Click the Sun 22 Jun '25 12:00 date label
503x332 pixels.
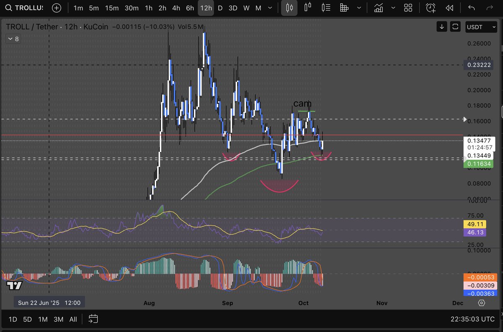tap(49, 302)
